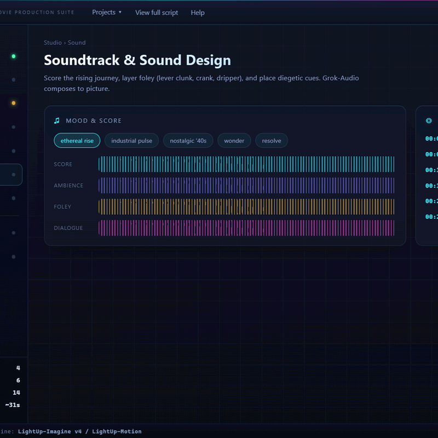The height and width of the screenshot is (438, 438).
Task: Select the nostalgic '40s mood chip
Action: coord(188,141)
